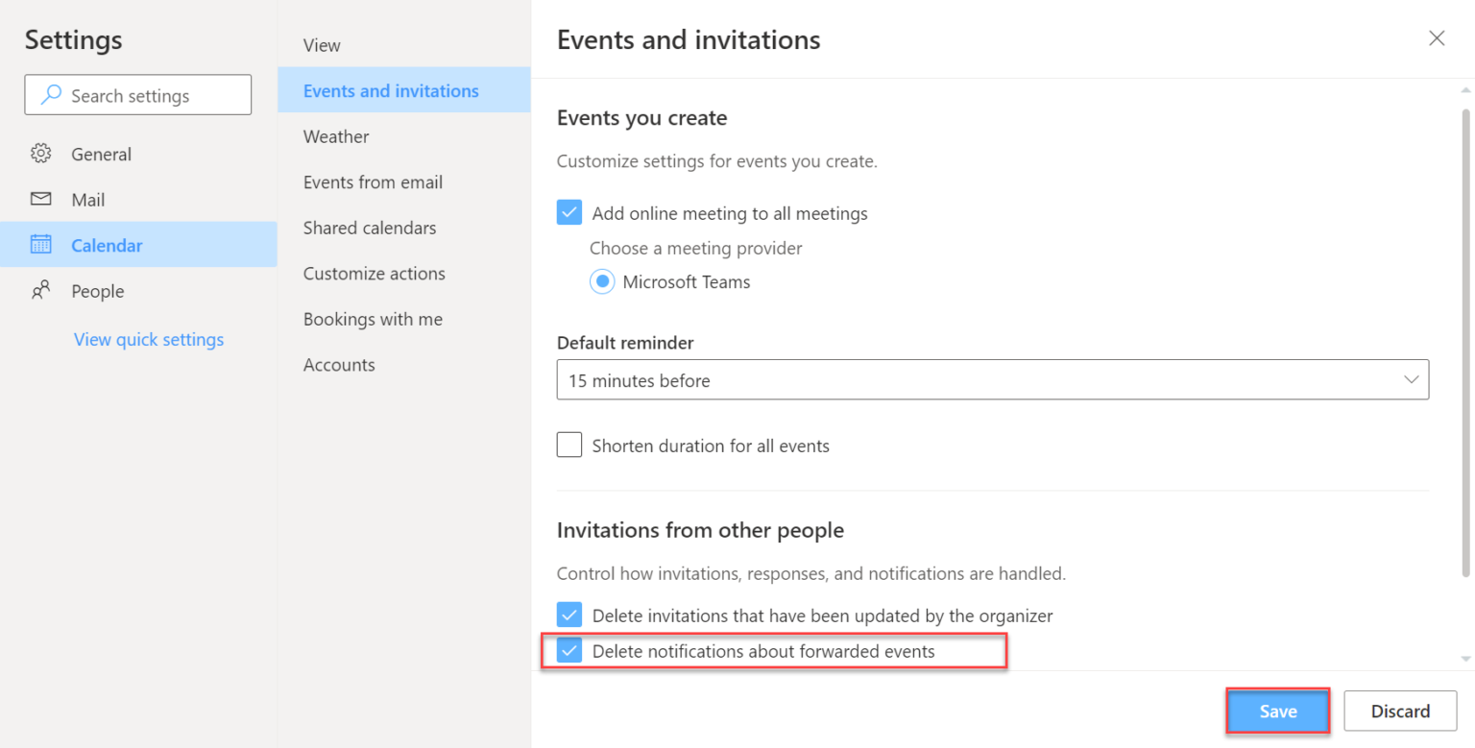Discard the settings changes
Viewport: 1475px width, 748px height.
(x=1400, y=712)
